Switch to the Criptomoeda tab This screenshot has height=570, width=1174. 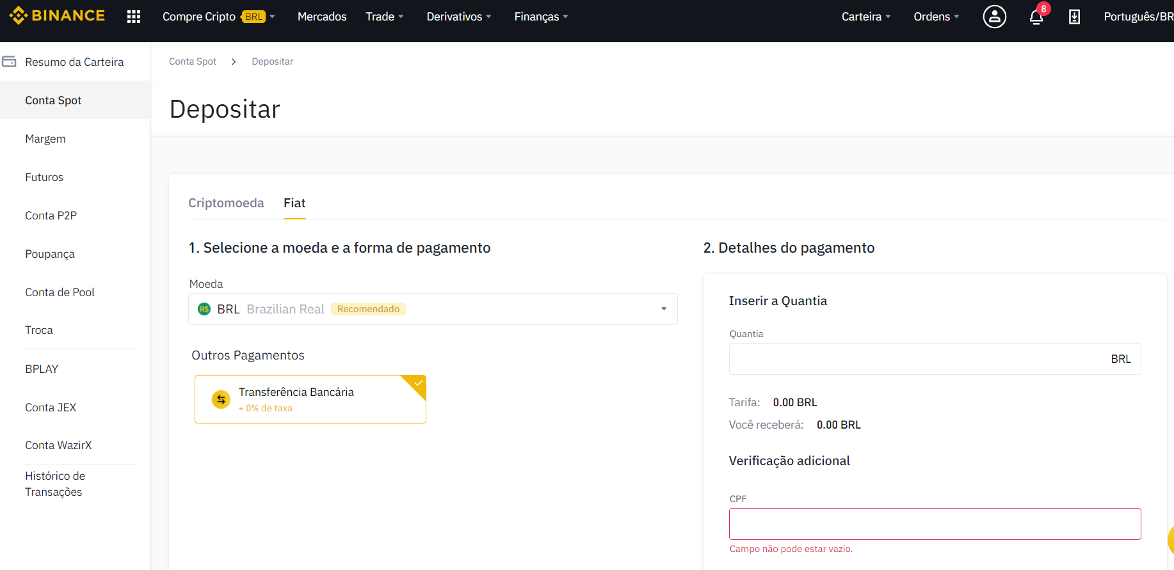(x=226, y=203)
